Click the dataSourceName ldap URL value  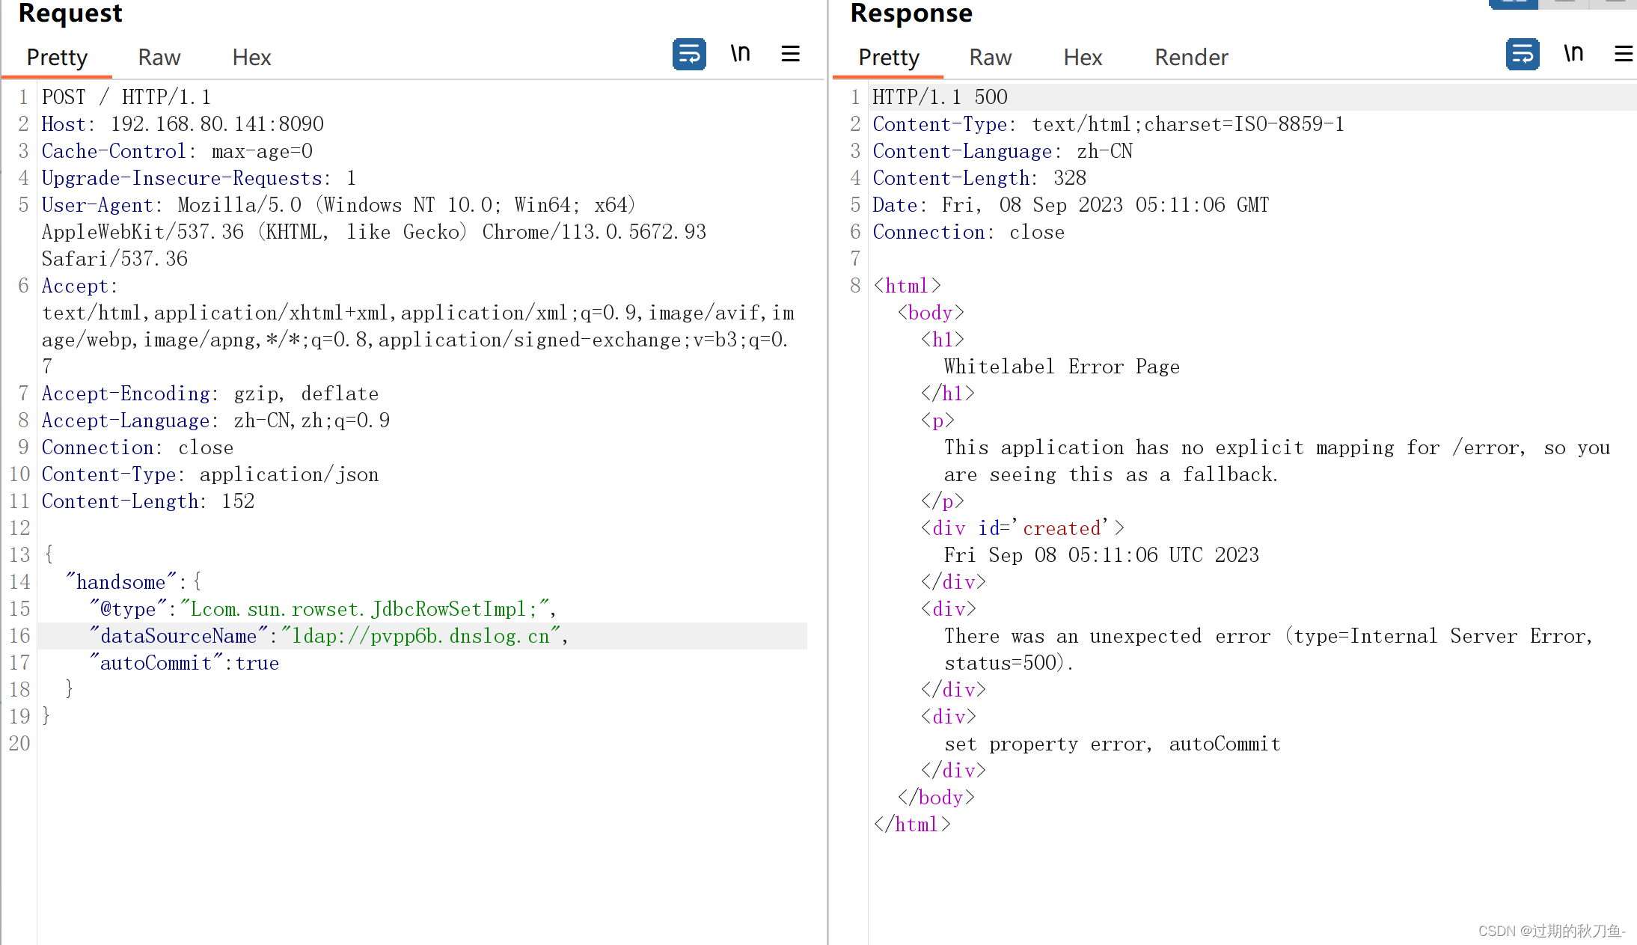420,636
